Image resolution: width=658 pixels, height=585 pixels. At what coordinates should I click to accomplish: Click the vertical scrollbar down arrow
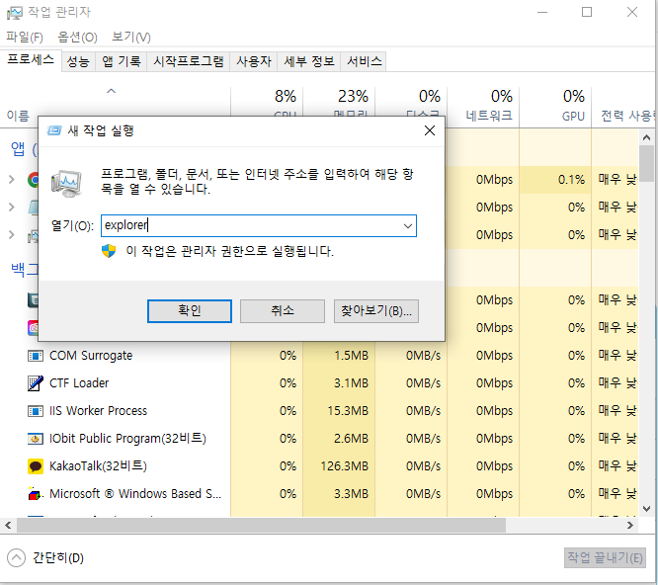[x=646, y=509]
